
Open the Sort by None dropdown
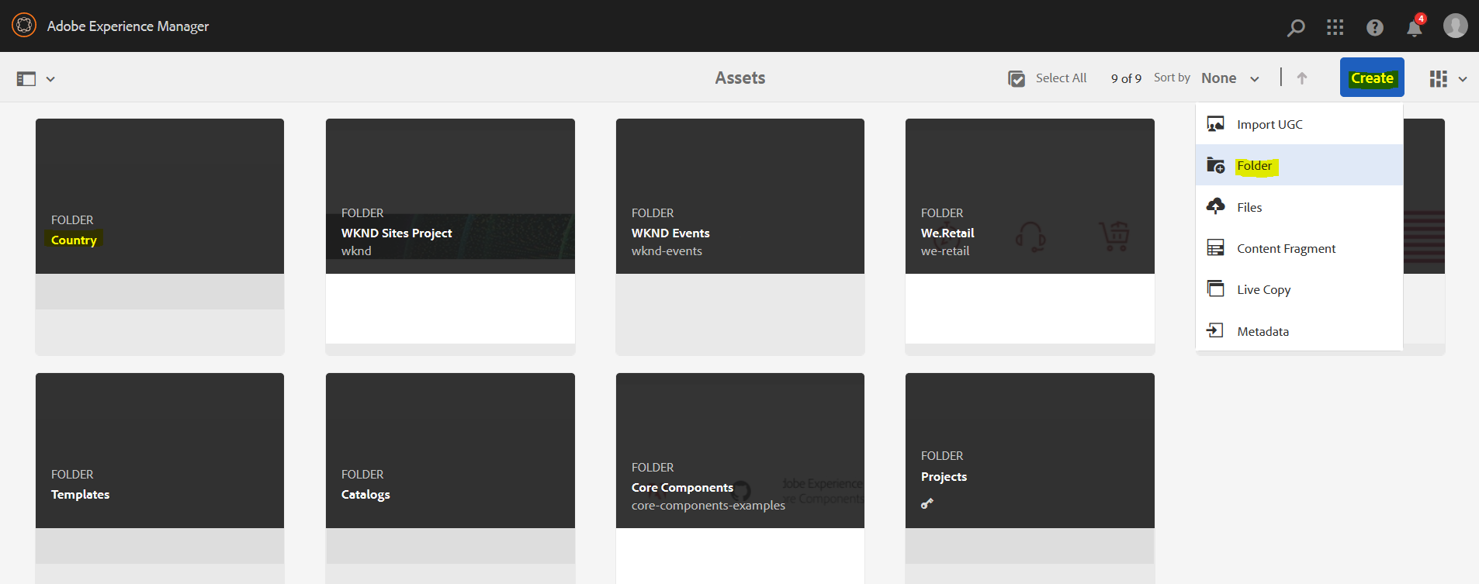1230,78
